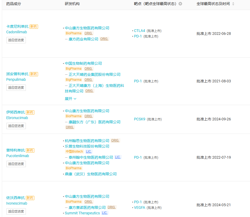Select 批准上市 2024-09-26 status cell

coord(214,119)
